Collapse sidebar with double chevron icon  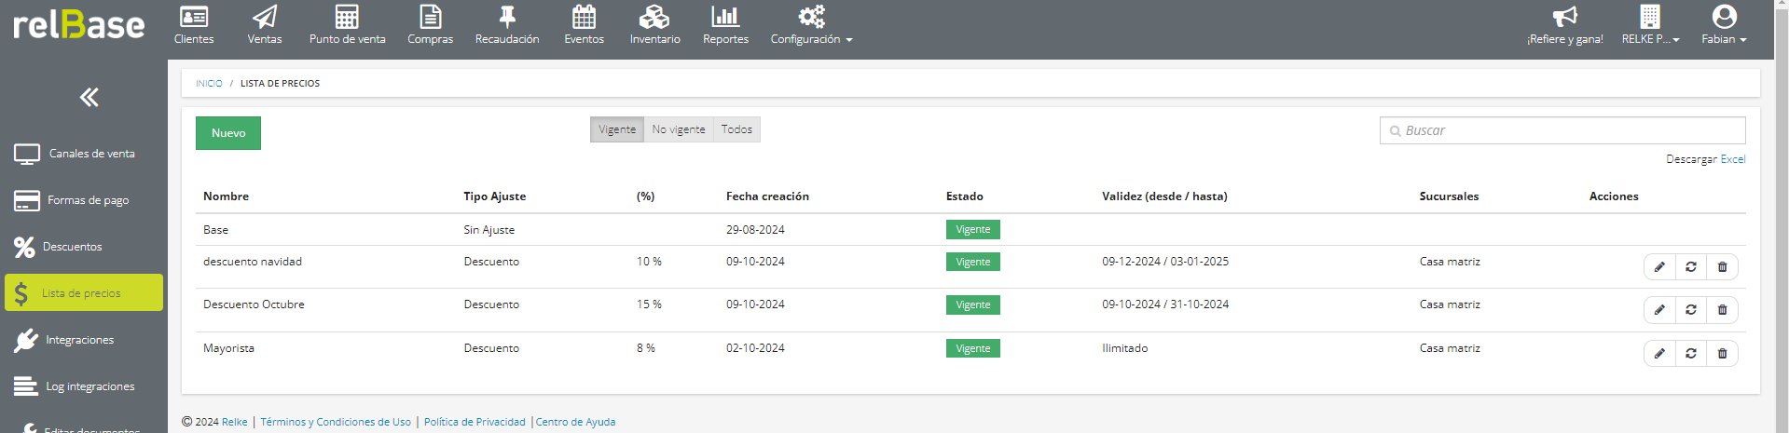tap(89, 97)
